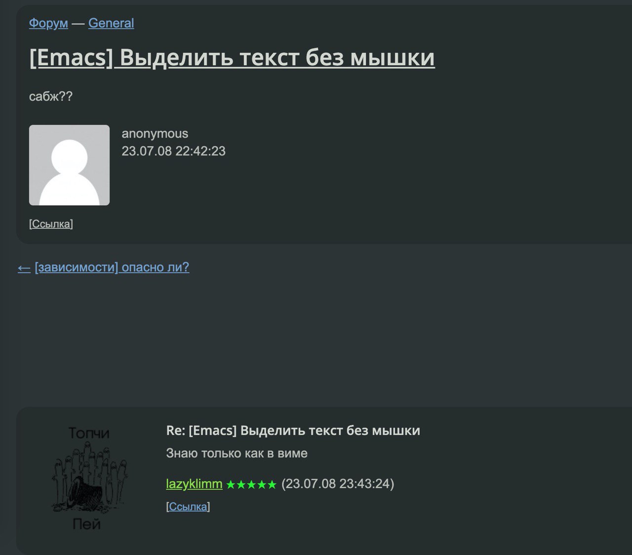Open the зависимости опасно ли thread link
The image size is (632, 555).
(x=112, y=267)
